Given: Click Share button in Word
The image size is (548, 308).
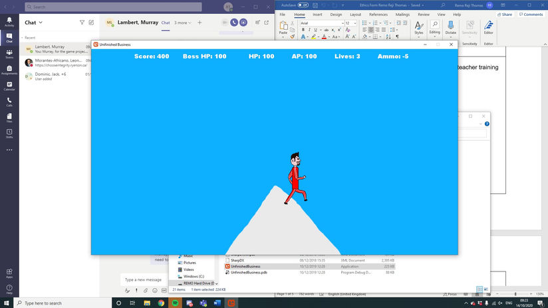Looking at the screenshot, I should (505, 15).
